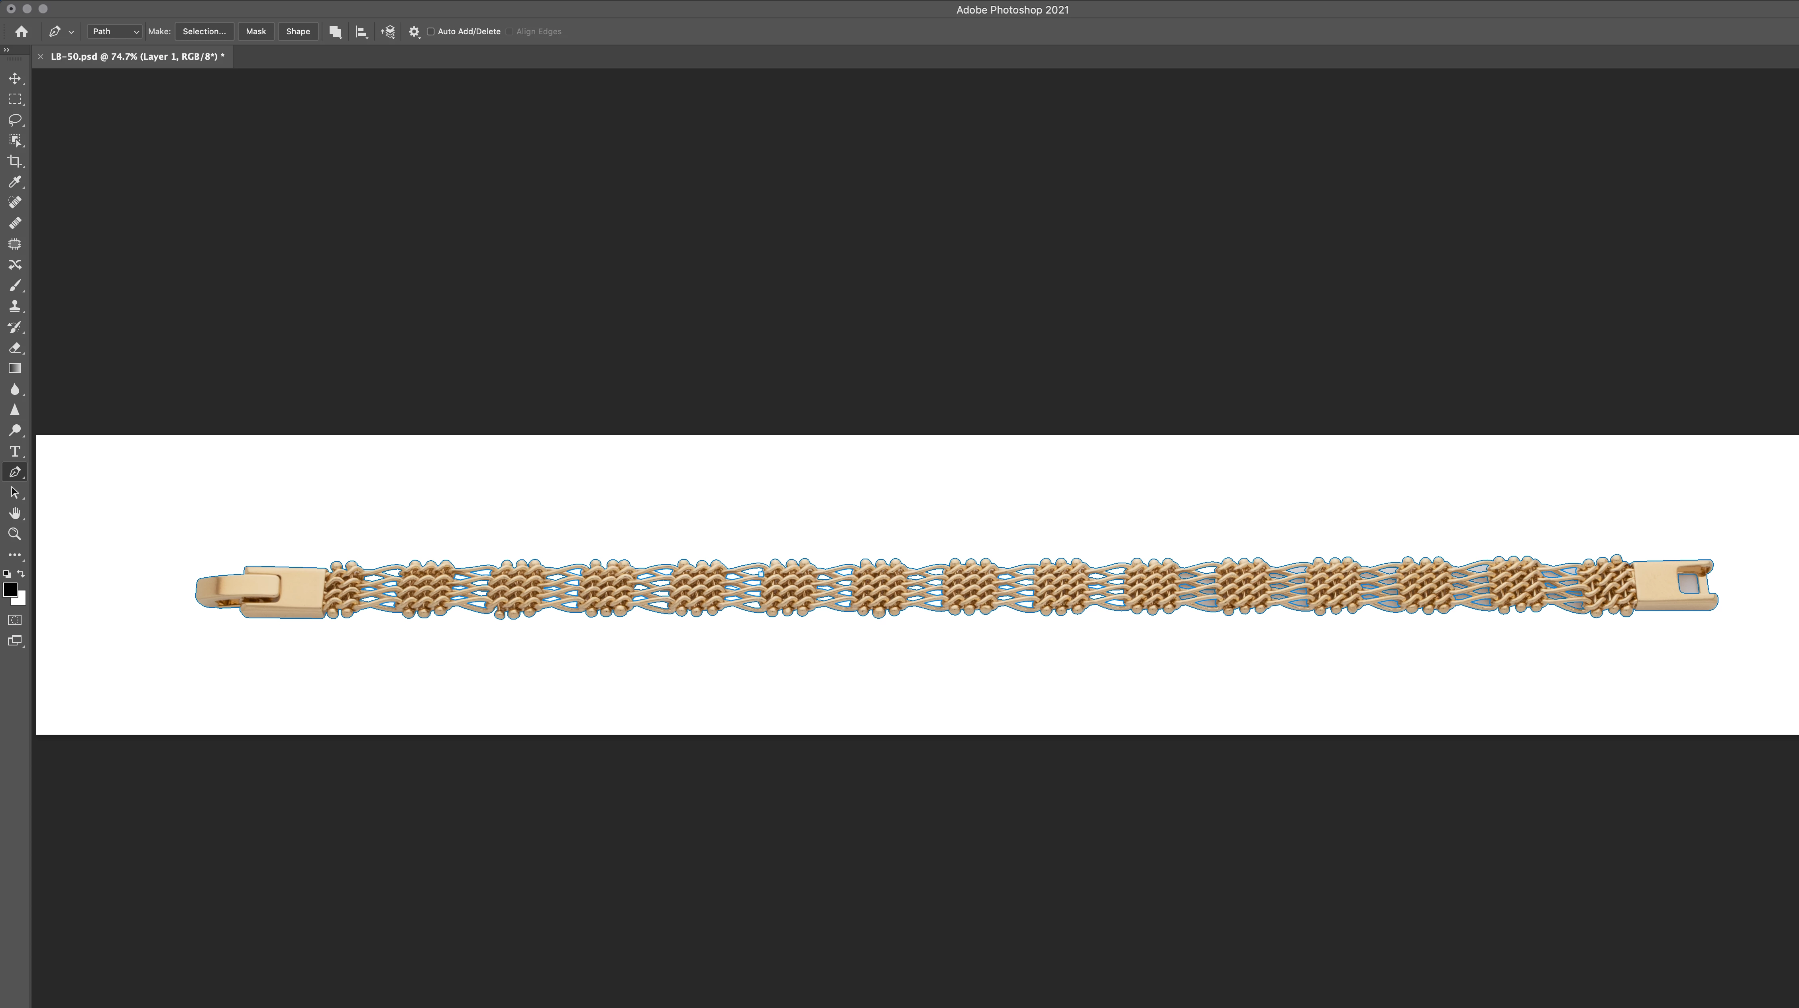The height and width of the screenshot is (1008, 1799).
Task: Enable the Auto Add/Delete checkbox
Action: pos(431,31)
